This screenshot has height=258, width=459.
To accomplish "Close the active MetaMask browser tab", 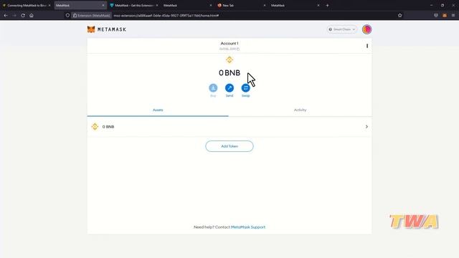I will (x=103, y=5).
